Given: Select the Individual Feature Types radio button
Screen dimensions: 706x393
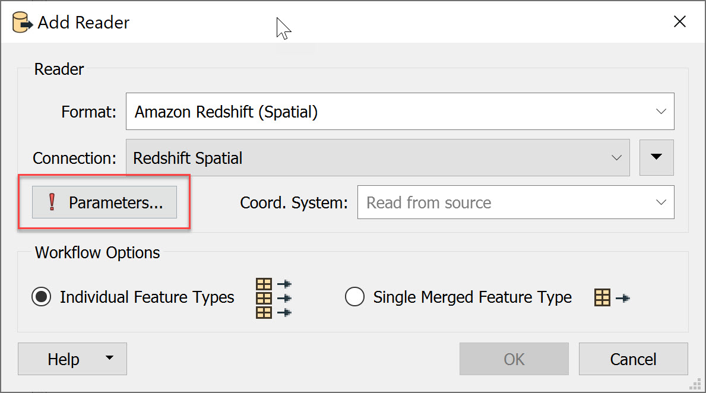Looking at the screenshot, I should 41,297.
